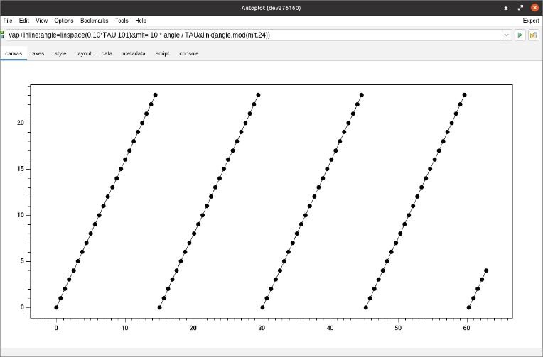Open the Help menu
Screen dimensions: 543x357
click(141, 21)
